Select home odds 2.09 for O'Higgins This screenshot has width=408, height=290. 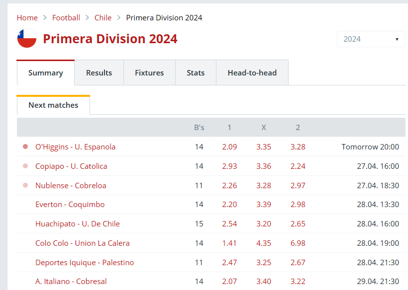pyautogui.click(x=229, y=146)
